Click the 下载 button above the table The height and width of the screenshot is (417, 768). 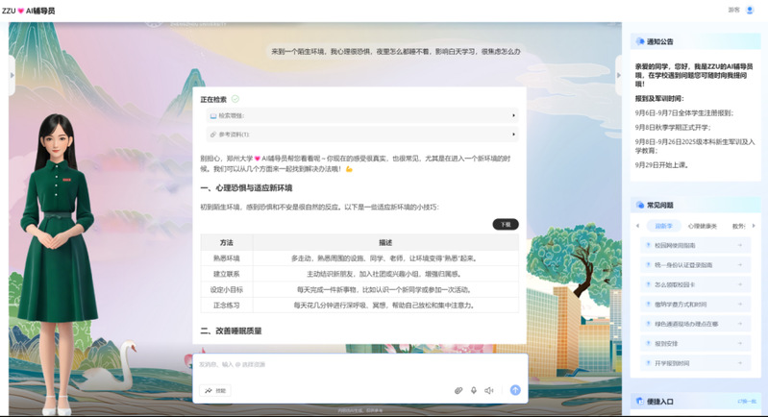pos(505,224)
